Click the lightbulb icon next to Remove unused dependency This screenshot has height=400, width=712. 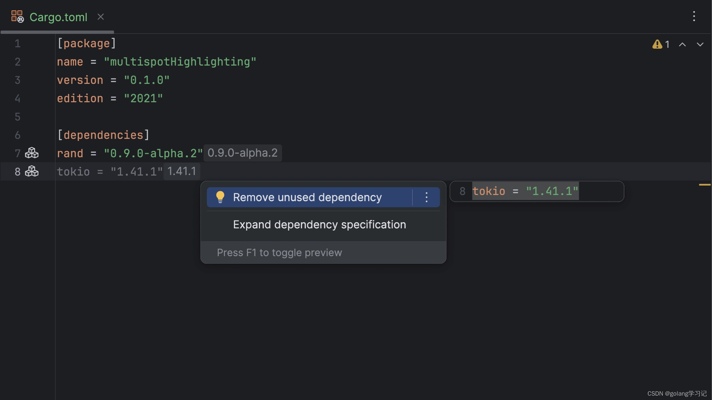[221, 197]
